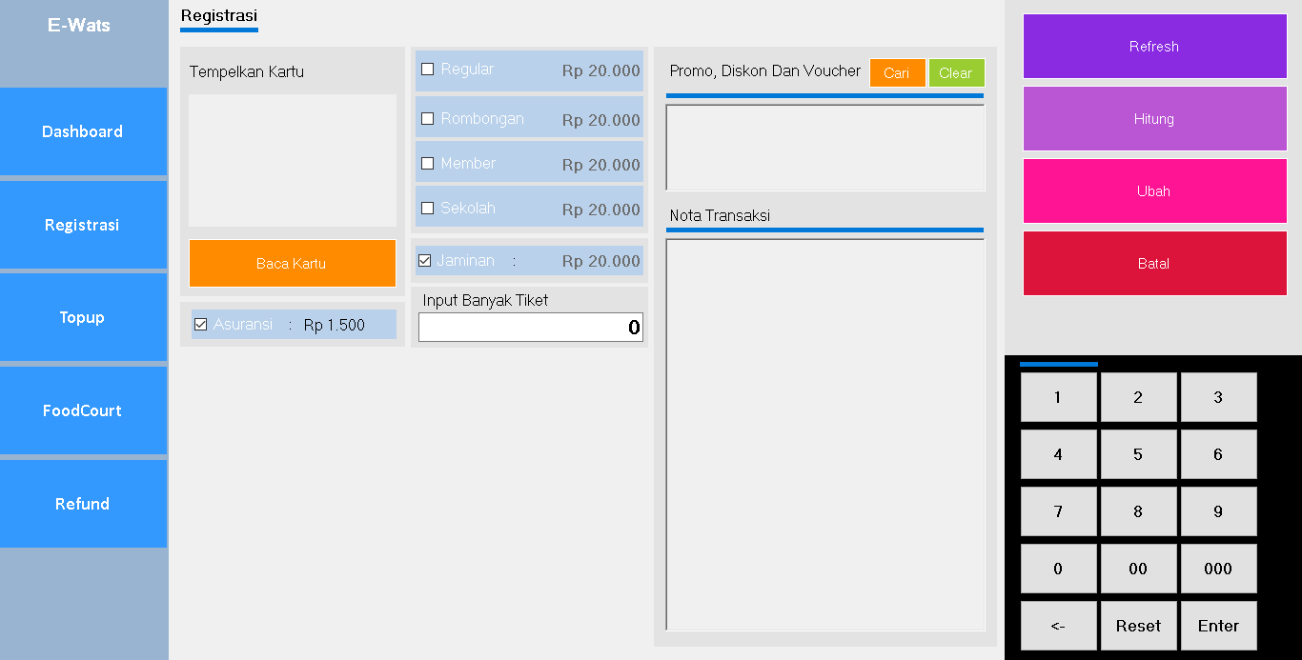The image size is (1302, 660).
Task: Navigate to the Refund page
Action: [83, 505]
